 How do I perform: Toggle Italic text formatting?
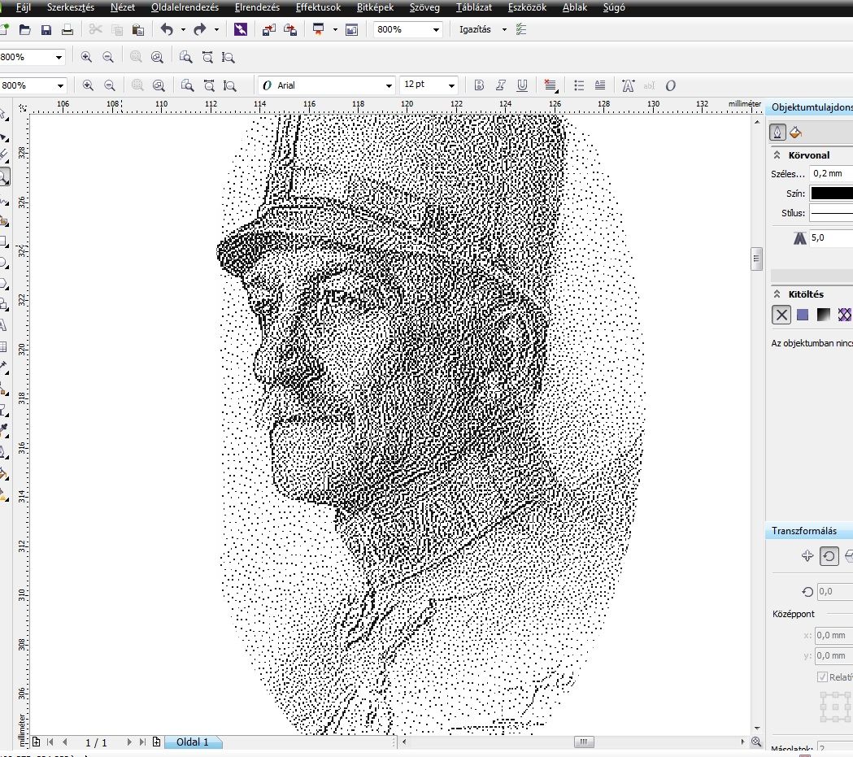point(501,85)
